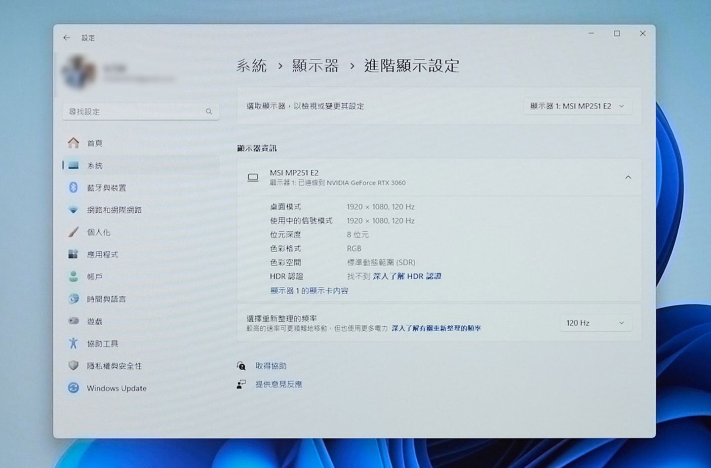Focus the 尋找設定 search field

141,112
